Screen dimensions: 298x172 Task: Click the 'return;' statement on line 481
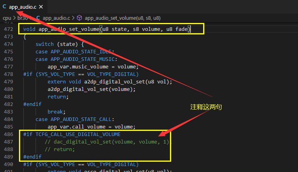click(58, 97)
